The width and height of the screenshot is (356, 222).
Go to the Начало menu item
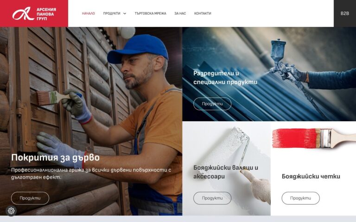89,13
